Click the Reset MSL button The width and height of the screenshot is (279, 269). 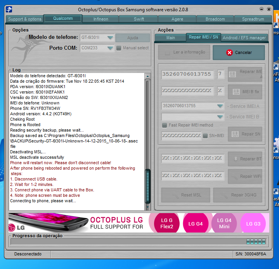185,195
